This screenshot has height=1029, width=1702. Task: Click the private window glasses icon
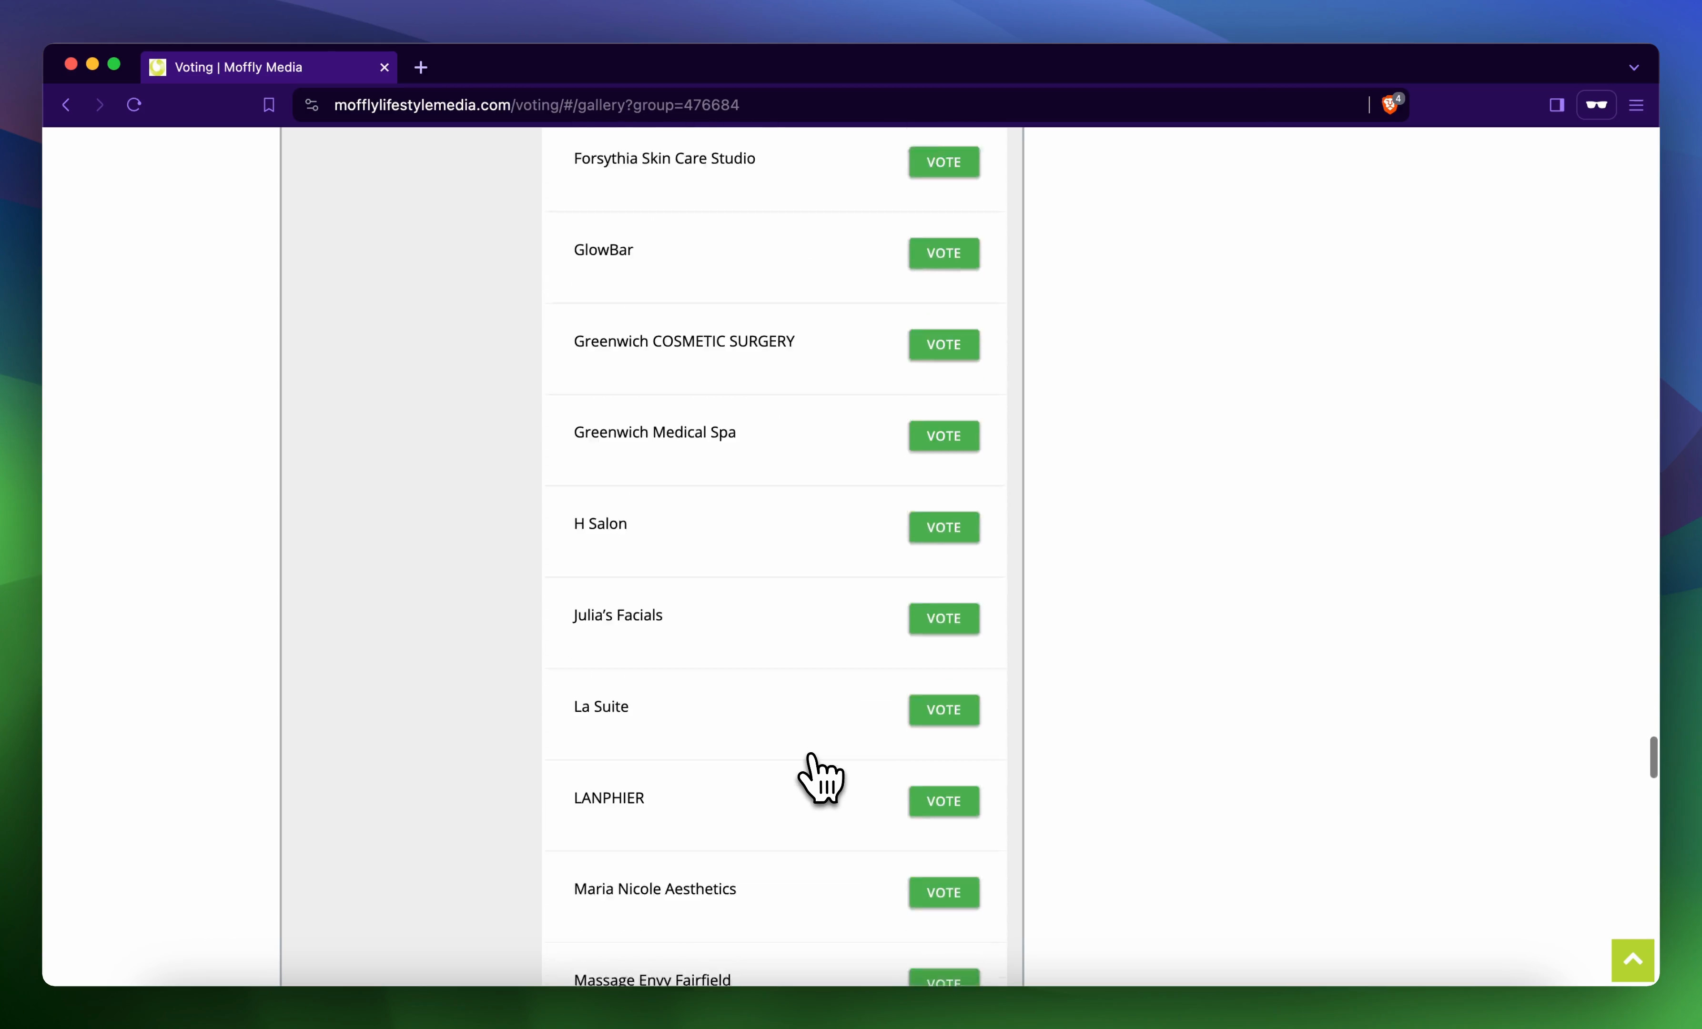pyautogui.click(x=1596, y=104)
